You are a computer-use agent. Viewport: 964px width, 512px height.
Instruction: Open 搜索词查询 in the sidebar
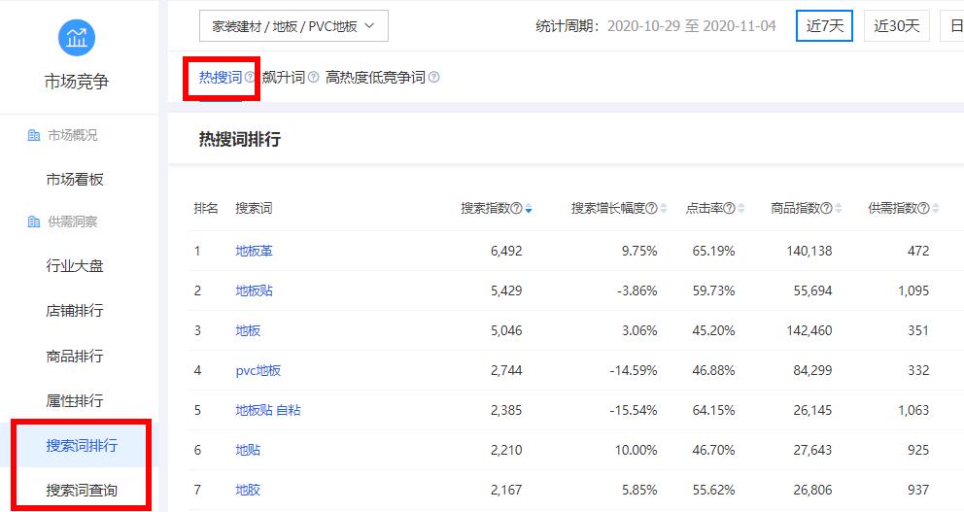82,490
